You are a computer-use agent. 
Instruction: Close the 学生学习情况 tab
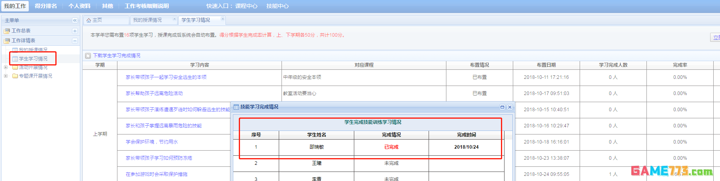point(223,19)
